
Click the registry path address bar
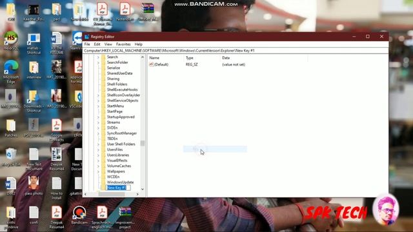tap(236, 50)
